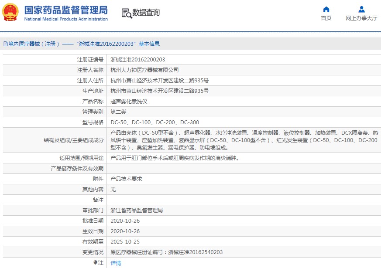This screenshot has height=268, width=381.
Task: Open the 数据查询 search icon
Action: [x=127, y=14]
